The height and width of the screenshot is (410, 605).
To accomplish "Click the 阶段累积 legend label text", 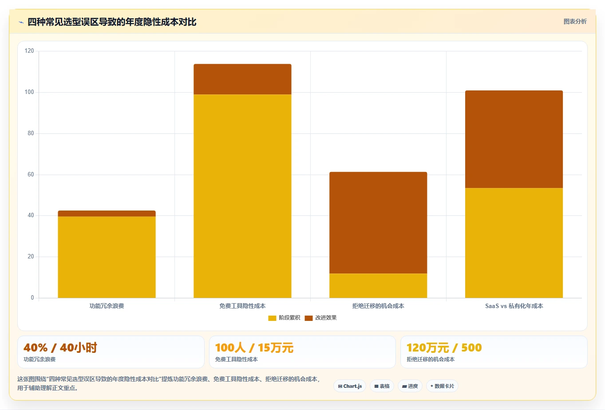I will tap(289, 318).
